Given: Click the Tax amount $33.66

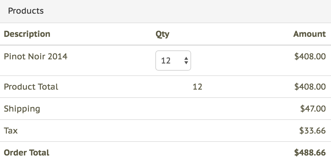Looking at the screenshot, I should pos(313,131).
